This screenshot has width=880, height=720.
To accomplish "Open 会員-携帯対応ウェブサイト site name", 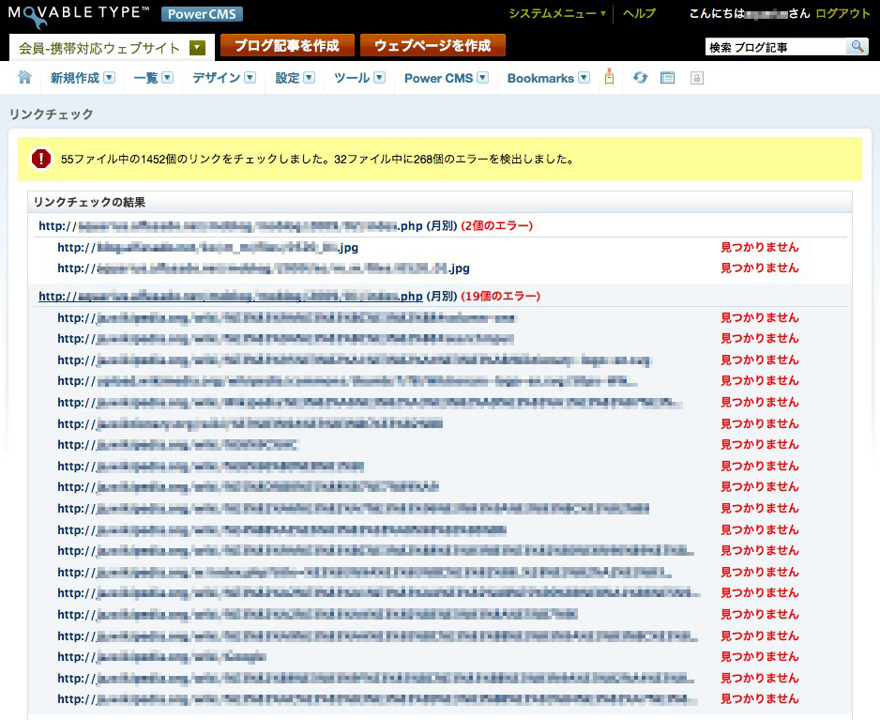I will (99, 48).
